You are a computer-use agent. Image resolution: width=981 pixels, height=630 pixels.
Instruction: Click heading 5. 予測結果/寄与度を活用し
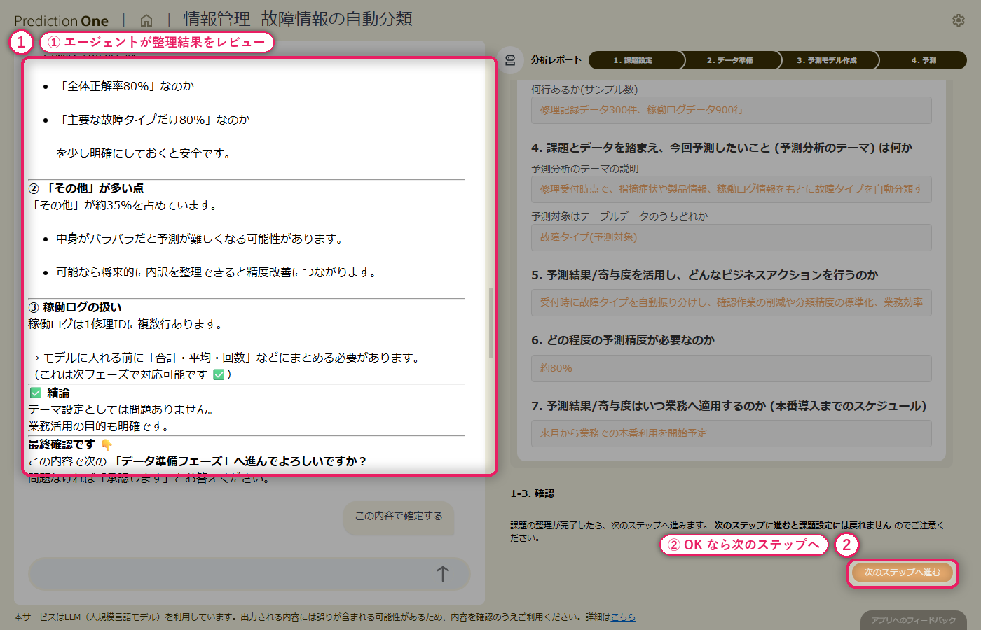pyautogui.click(x=704, y=275)
